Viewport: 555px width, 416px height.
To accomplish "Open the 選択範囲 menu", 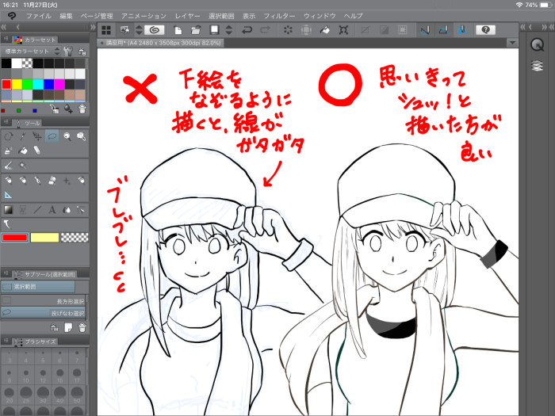I will (x=221, y=16).
